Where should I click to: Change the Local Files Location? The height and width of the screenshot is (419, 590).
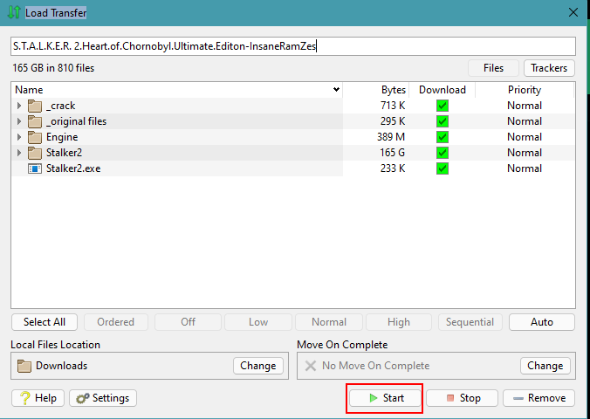(x=258, y=366)
